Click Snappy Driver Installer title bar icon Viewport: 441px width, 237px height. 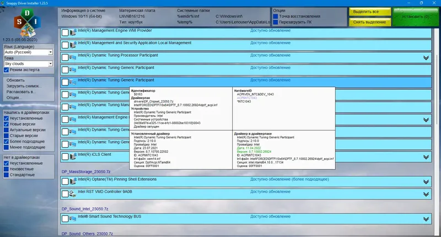click(3, 3)
